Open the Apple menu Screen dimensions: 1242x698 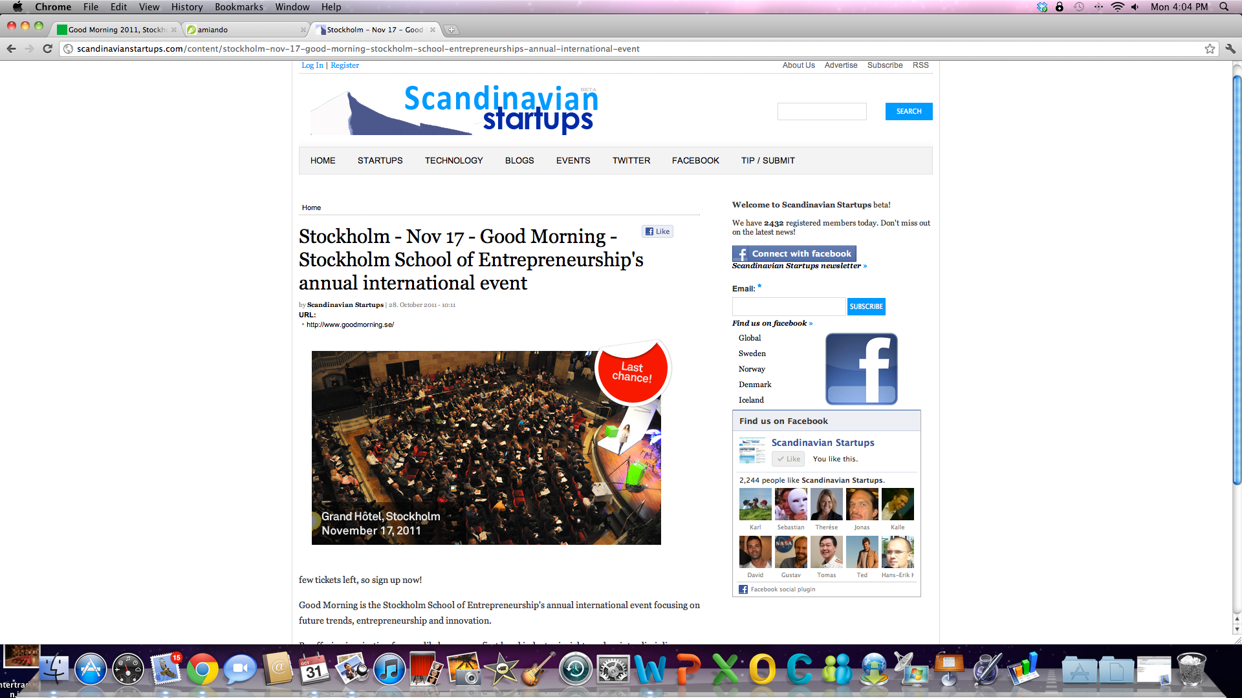tap(17, 7)
